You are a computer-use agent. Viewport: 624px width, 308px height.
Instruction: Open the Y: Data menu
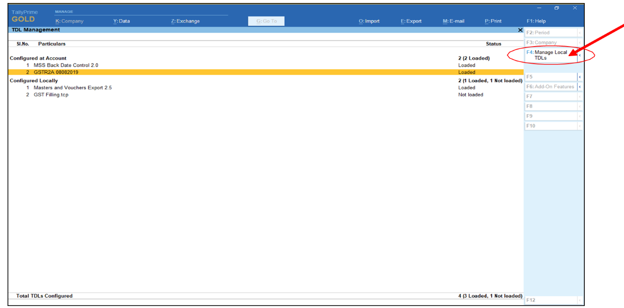pyautogui.click(x=121, y=21)
